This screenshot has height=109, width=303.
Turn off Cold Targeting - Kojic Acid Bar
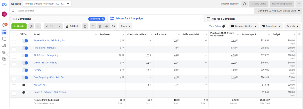pos(25,78)
